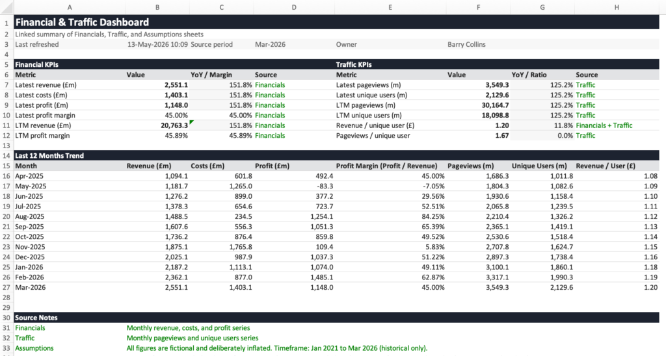Open the Traffic sheet link in Source Notes
The height and width of the screenshot is (356, 666).
tap(25, 338)
